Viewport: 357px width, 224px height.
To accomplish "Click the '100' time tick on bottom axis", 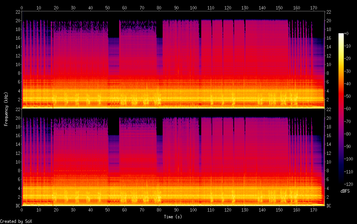I will 194,210.
